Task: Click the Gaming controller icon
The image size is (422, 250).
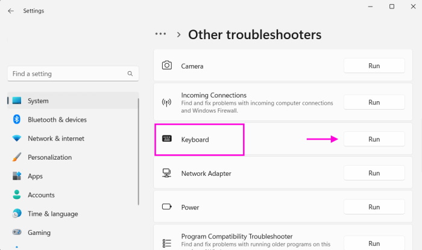Action: [x=17, y=233]
